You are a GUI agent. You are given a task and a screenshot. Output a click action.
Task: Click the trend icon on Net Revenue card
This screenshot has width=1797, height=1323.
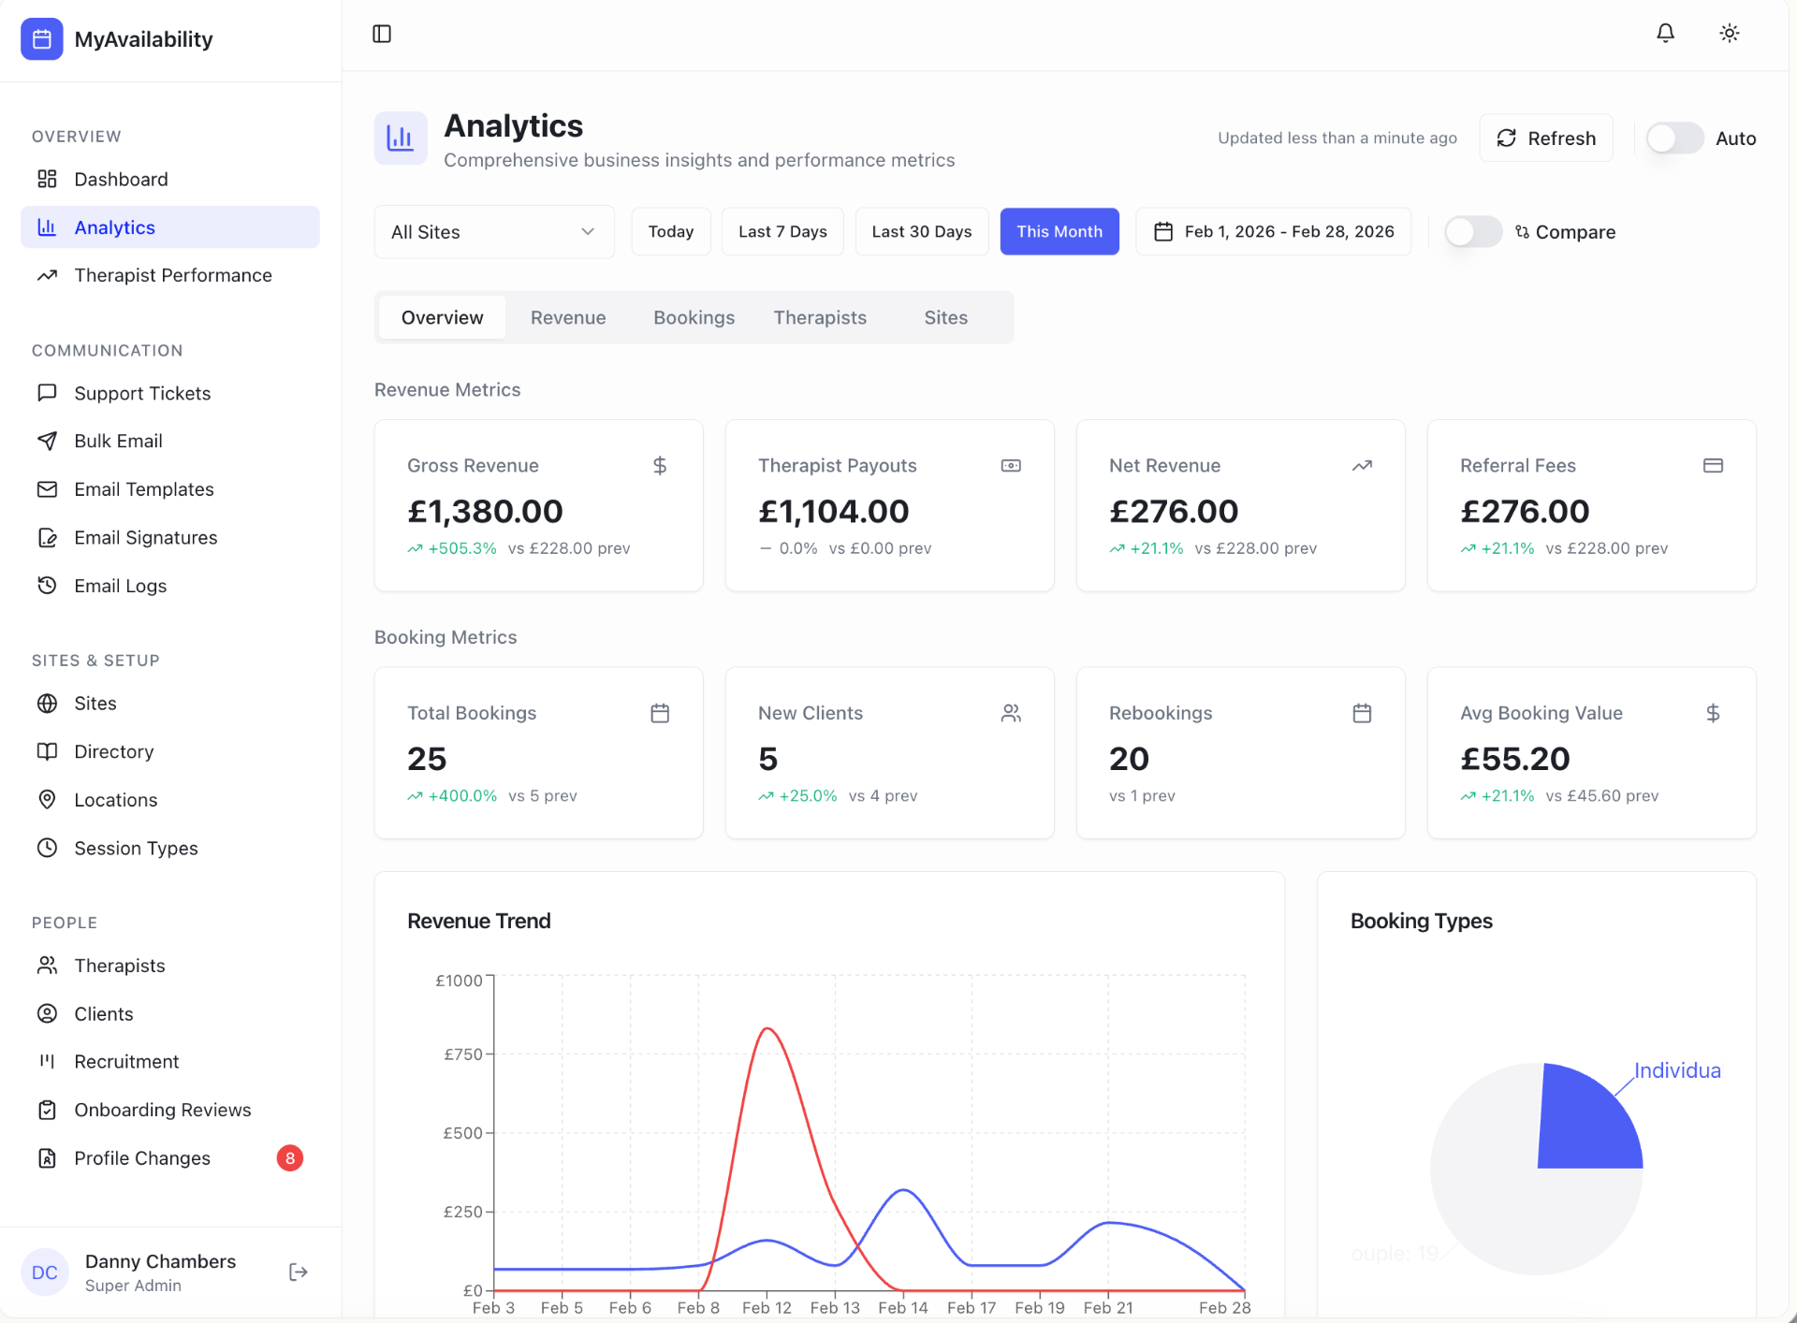point(1362,466)
